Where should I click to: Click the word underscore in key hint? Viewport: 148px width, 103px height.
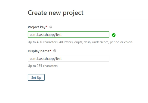pos(101,42)
